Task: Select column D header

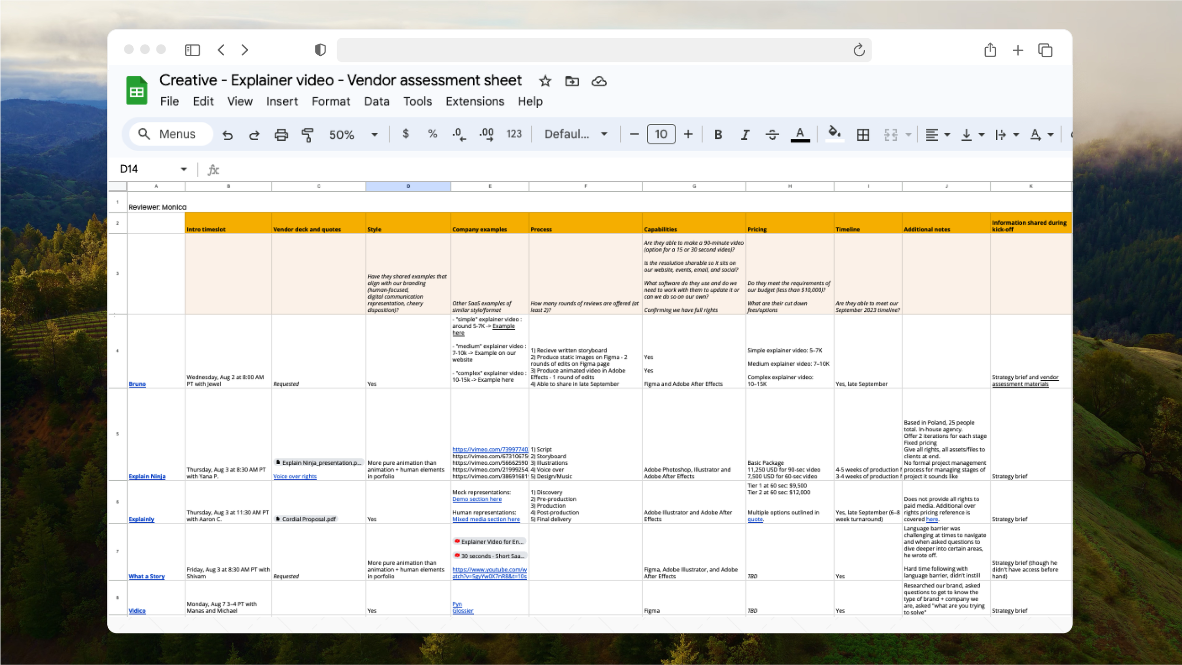Action: pos(408,187)
